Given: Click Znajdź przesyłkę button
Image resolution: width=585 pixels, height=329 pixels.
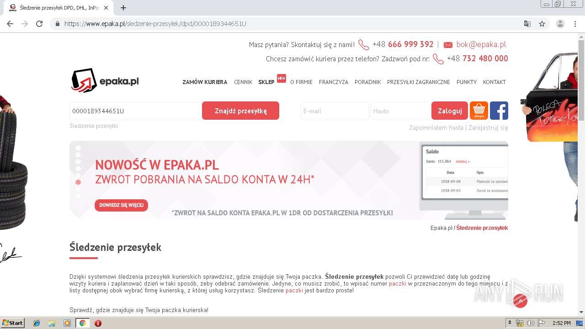Looking at the screenshot, I should click(x=240, y=111).
